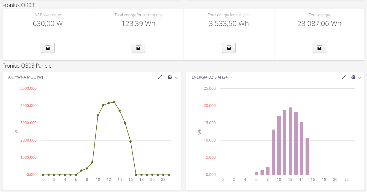This screenshot has height=192, width=367.
Task: Expand the AKTYWNA MOC chart to fullscreen
Action: [x=160, y=77]
